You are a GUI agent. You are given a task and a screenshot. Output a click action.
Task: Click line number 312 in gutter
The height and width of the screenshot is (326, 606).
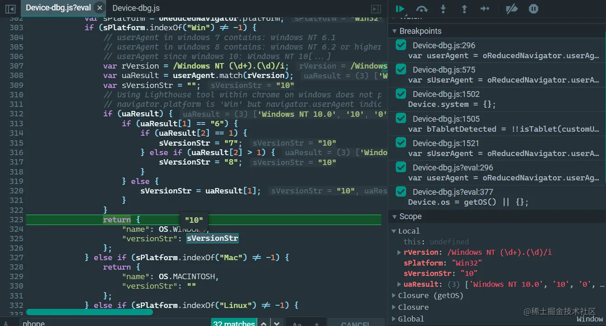pyautogui.click(x=16, y=114)
